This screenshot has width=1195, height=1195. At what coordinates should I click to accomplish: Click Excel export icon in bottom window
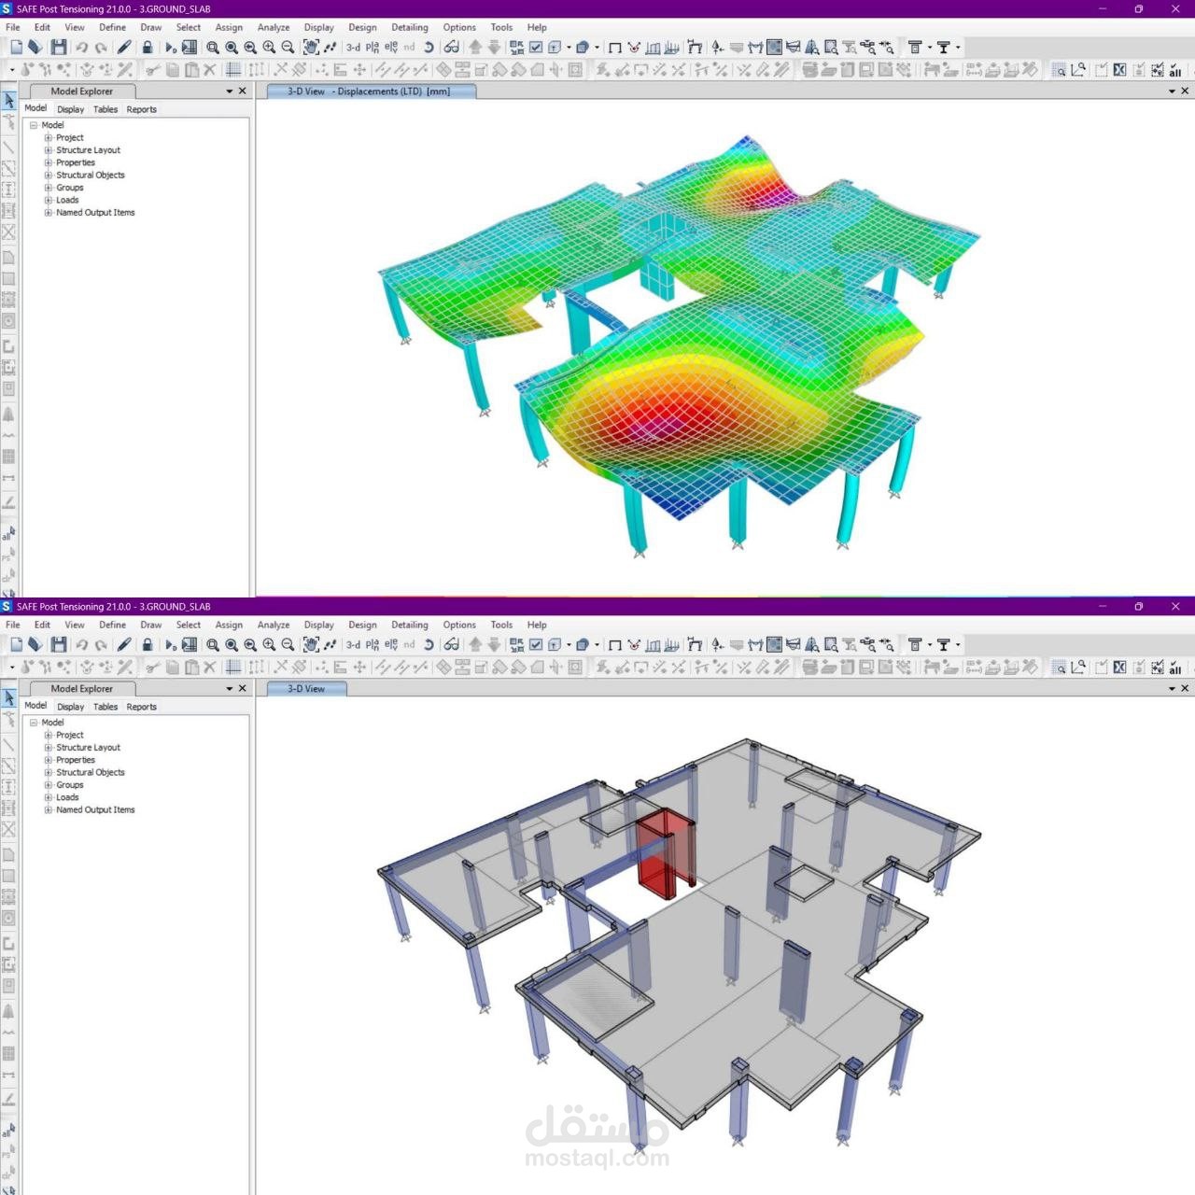[1119, 667]
